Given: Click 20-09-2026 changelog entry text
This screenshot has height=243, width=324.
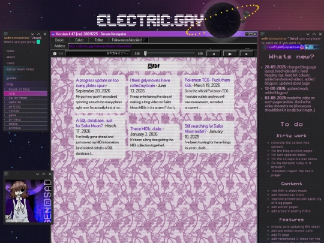Looking at the screenshot, I should point(290,75).
